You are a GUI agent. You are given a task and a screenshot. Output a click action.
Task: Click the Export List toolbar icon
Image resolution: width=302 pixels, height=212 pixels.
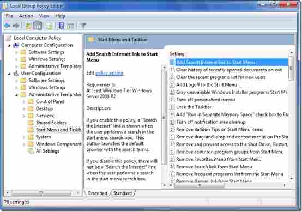click(x=50, y=26)
